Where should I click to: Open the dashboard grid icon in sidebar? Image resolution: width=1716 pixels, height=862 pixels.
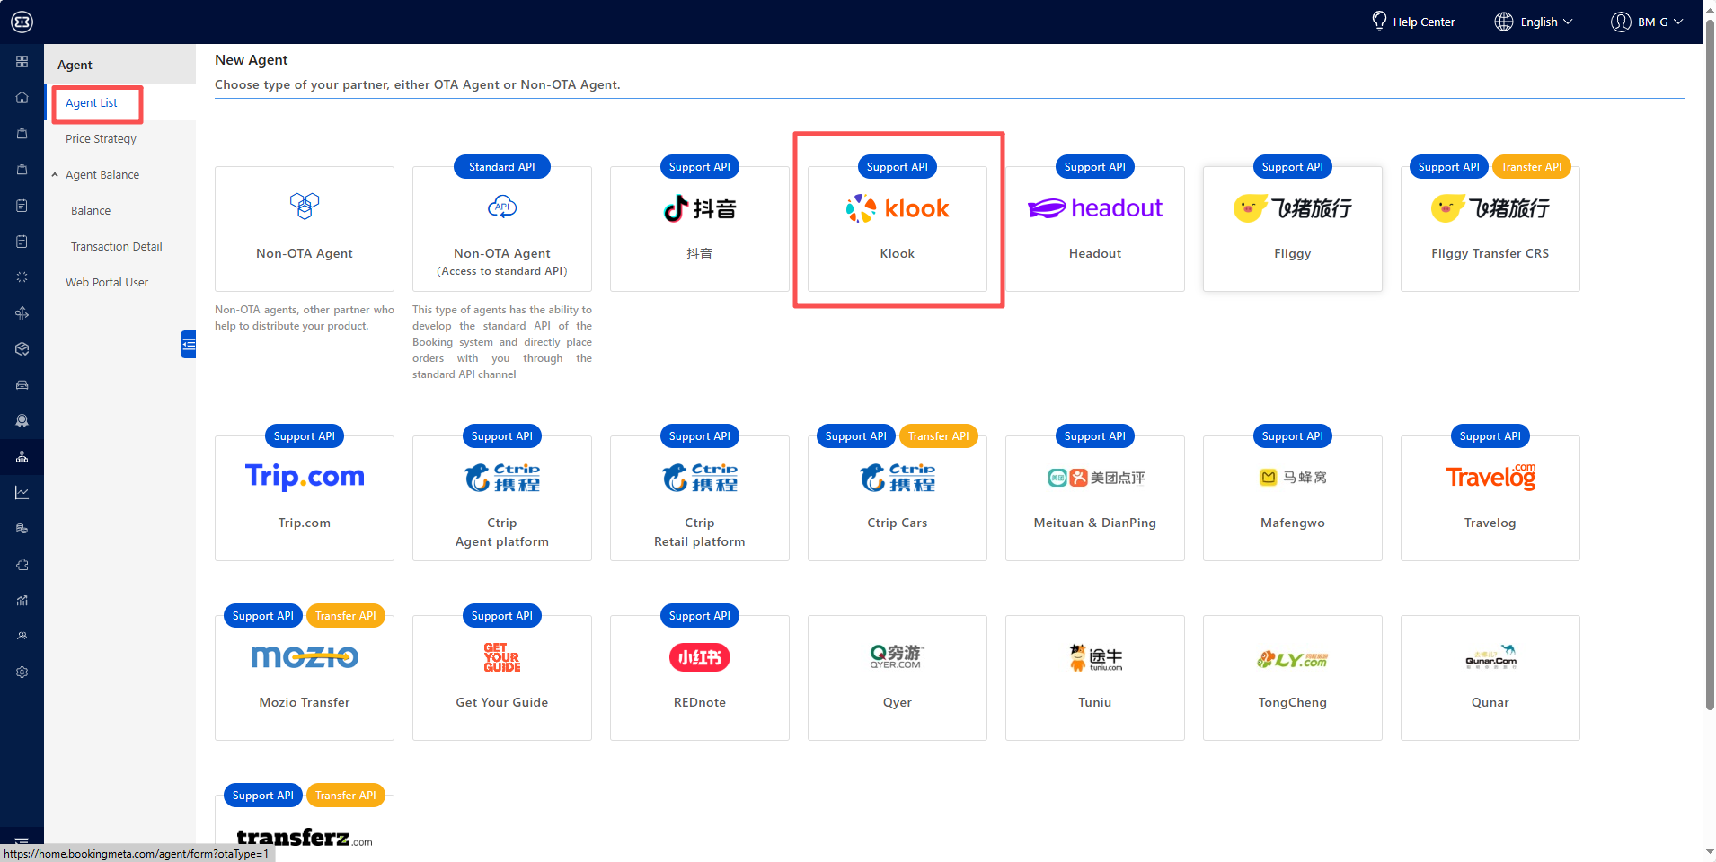22,62
